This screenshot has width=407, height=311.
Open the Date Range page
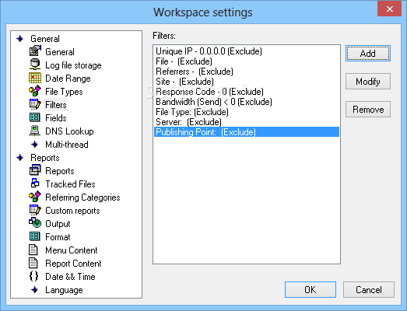(x=68, y=79)
